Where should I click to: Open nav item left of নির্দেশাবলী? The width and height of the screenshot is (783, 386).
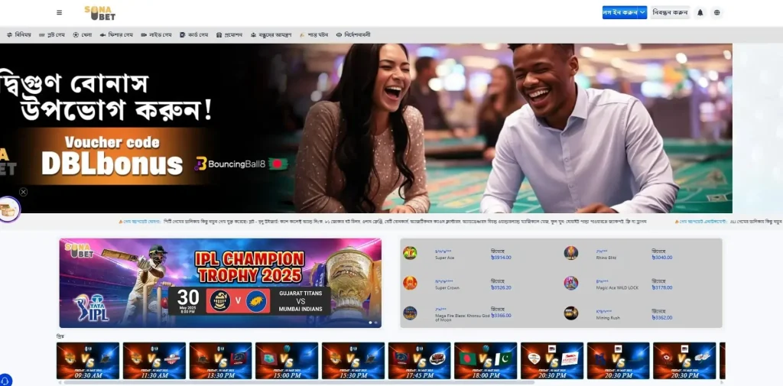pos(314,35)
